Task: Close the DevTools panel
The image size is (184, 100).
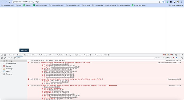Action: point(182,55)
